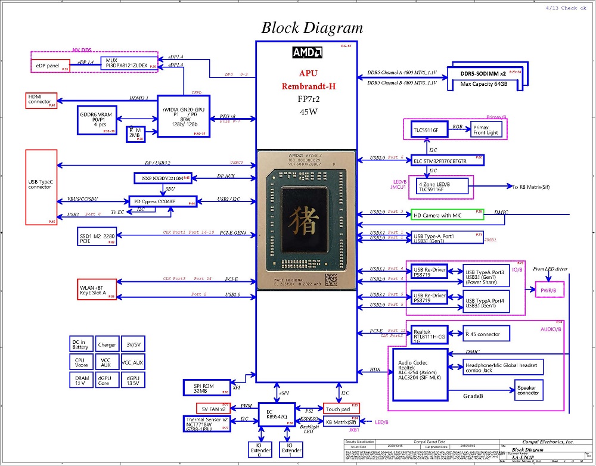Click the AMD logo in the APU block
Image resolution: width=596 pixels, height=466 pixels.
pyautogui.click(x=307, y=52)
